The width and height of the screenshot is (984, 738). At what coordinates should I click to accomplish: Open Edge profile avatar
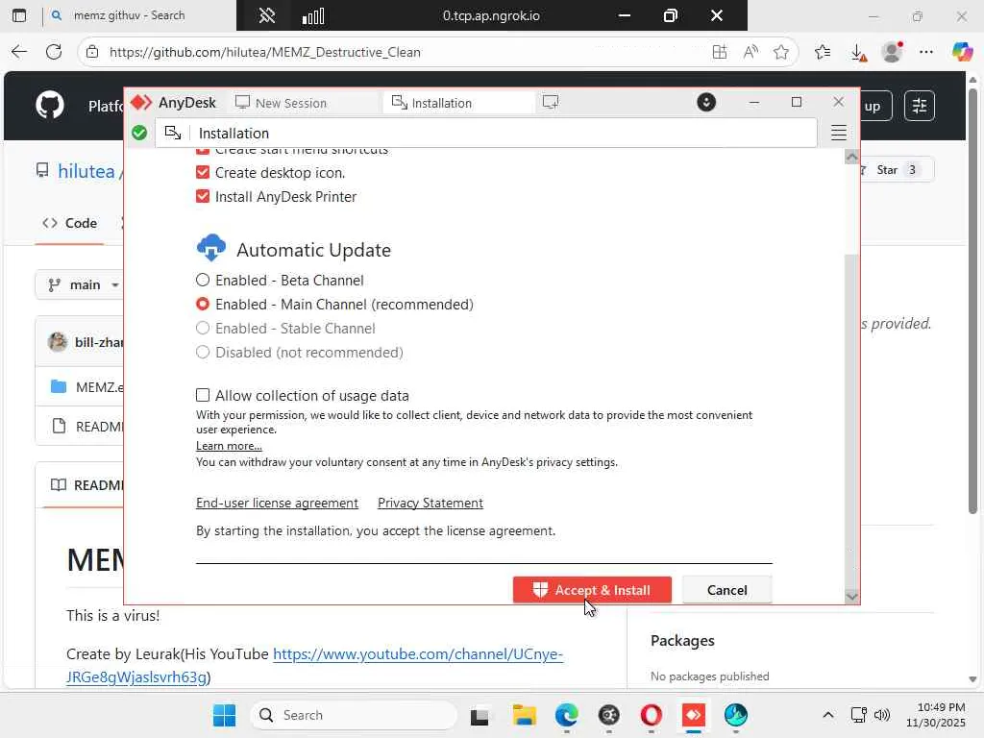coord(892,52)
